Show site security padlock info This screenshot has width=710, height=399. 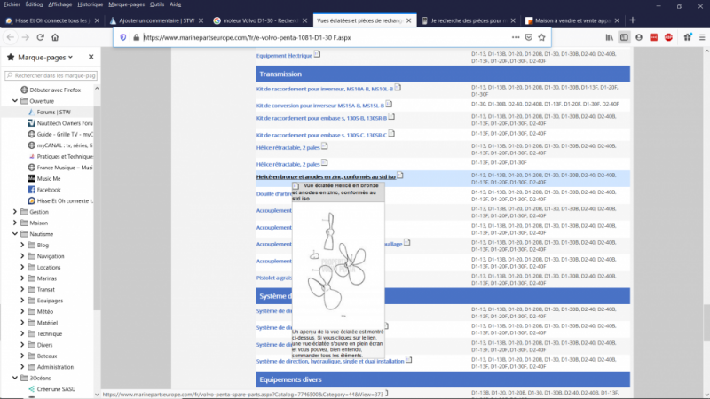[x=137, y=37]
